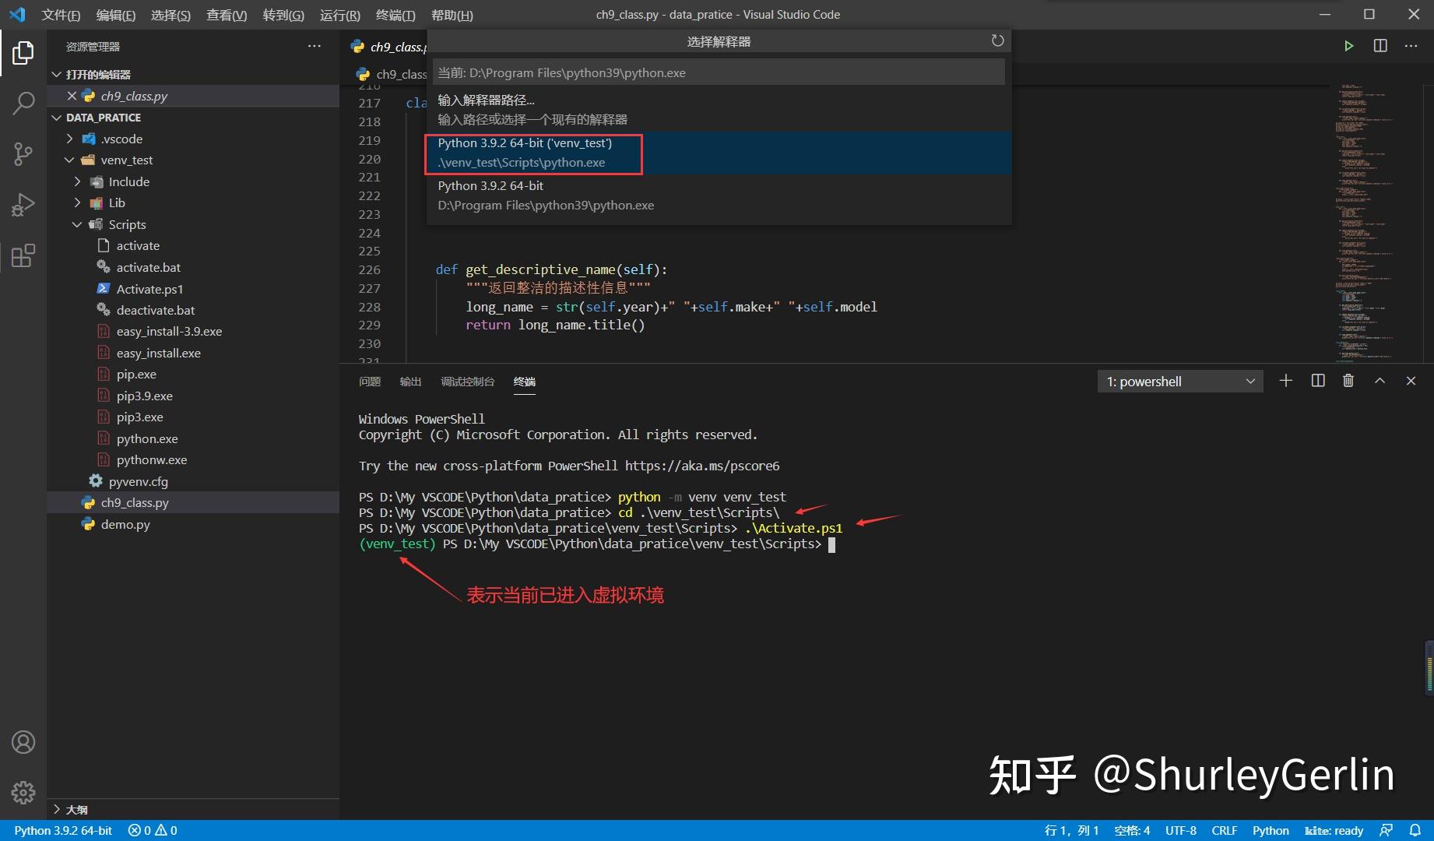This screenshot has width=1434, height=841.
Task: Switch to the 问题 tab
Action: coord(369,382)
